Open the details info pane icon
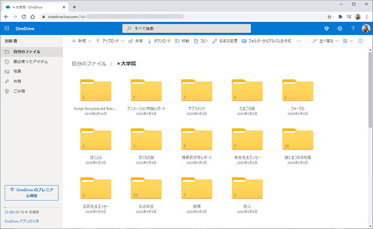Viewport: 373px width, 229px height. coord(361,41)
